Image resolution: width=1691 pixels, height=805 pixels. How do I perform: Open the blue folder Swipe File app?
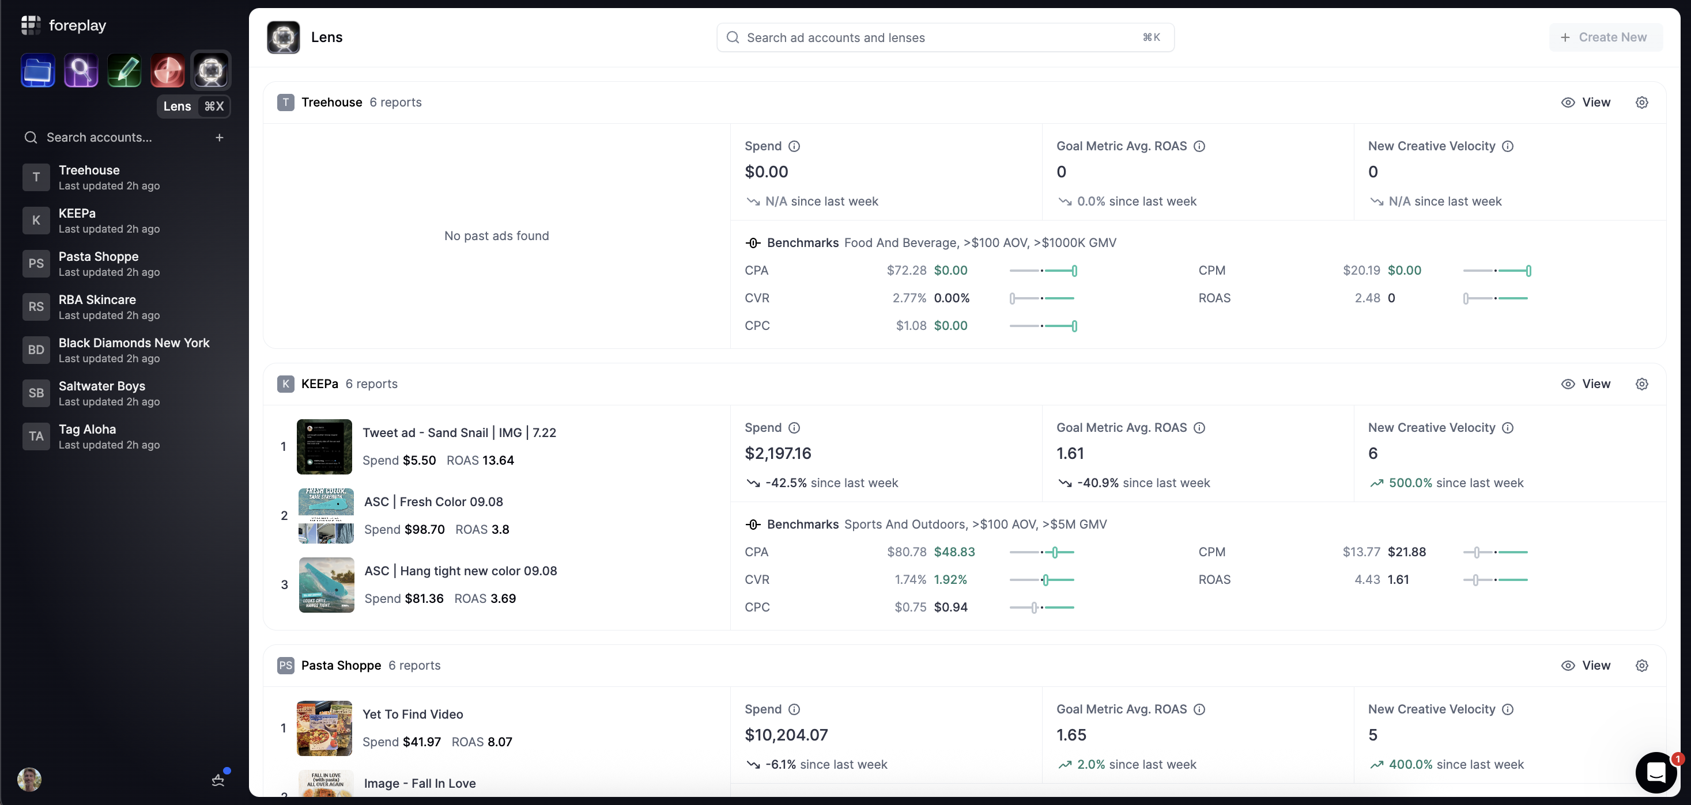pos(37,71)
